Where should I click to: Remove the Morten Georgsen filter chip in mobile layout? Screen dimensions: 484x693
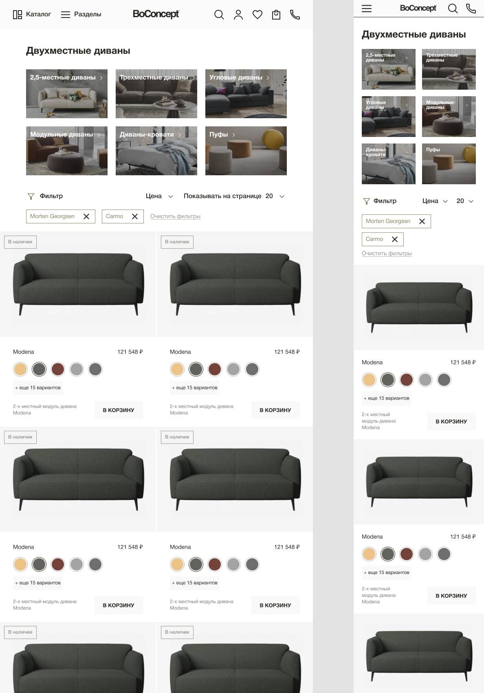click(422, 221)
